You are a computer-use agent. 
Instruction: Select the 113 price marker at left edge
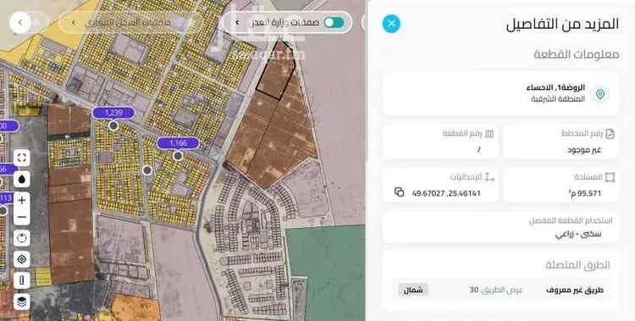[7, 198]
